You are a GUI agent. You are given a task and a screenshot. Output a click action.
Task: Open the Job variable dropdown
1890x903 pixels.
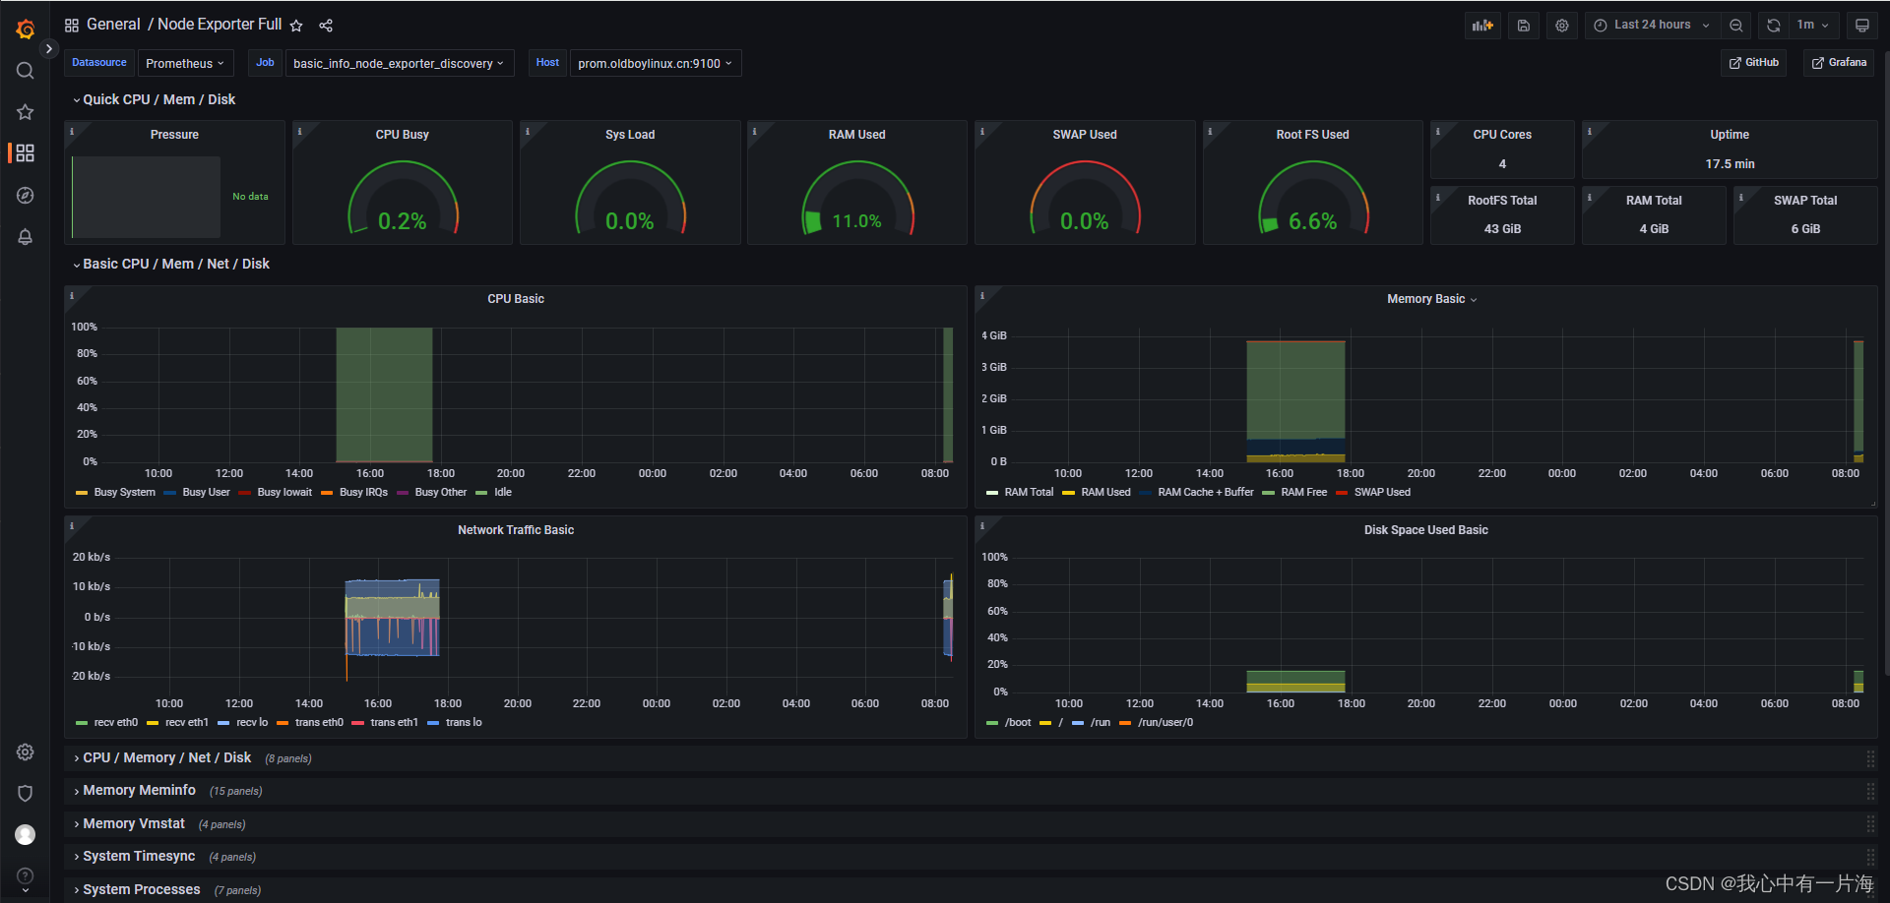pos(399,64)
